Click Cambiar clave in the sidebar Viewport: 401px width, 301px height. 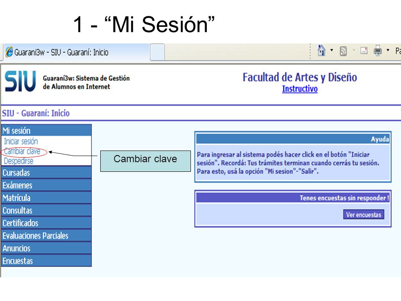coord(22,151)
